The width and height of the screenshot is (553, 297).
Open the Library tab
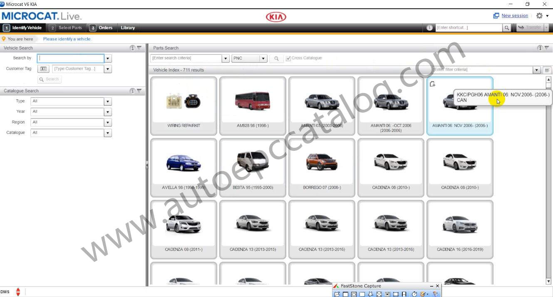point(128,28)
